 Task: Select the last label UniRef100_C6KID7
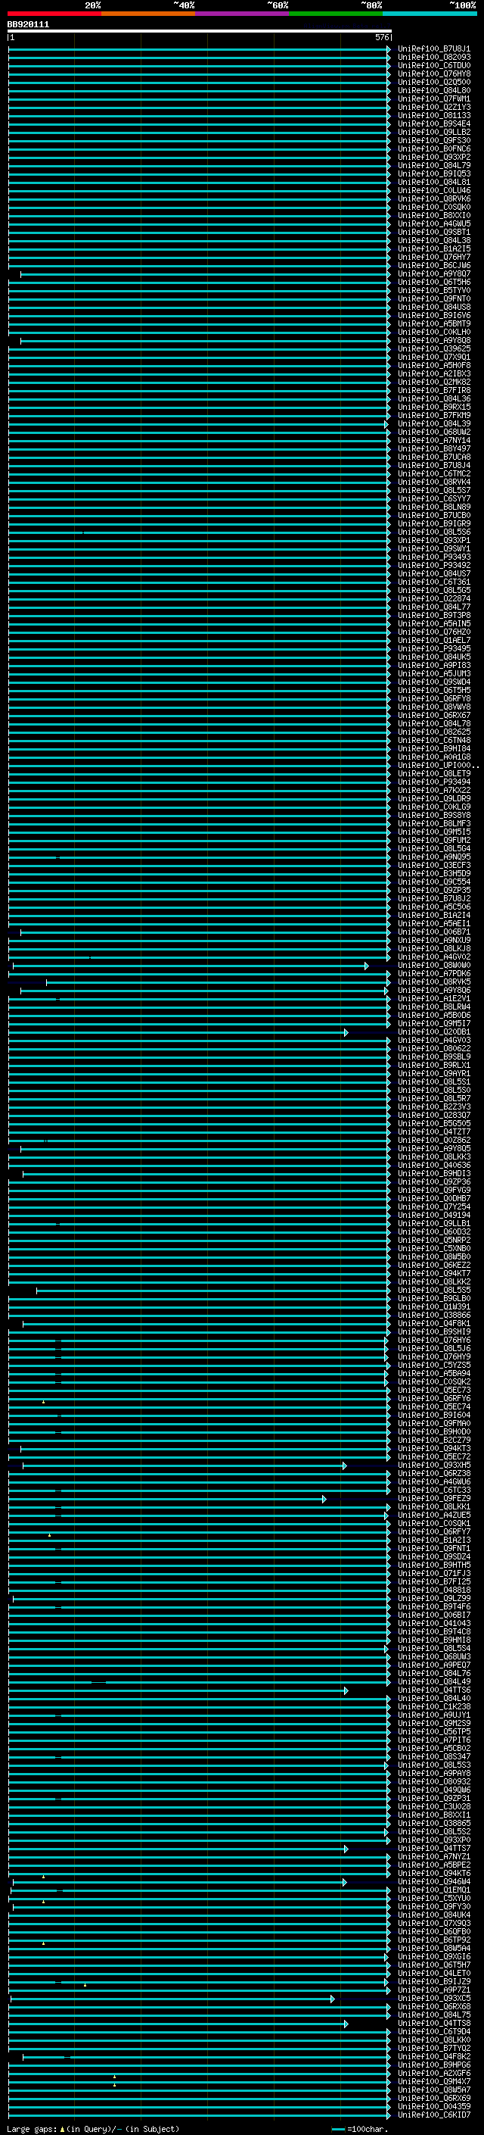(434, 2115)
